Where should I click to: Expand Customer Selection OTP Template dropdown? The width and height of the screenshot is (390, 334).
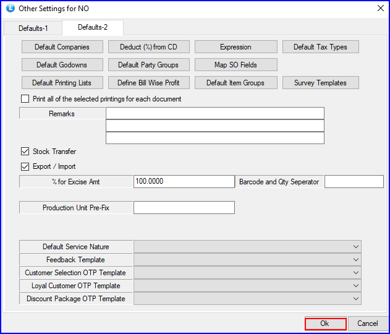247,273
